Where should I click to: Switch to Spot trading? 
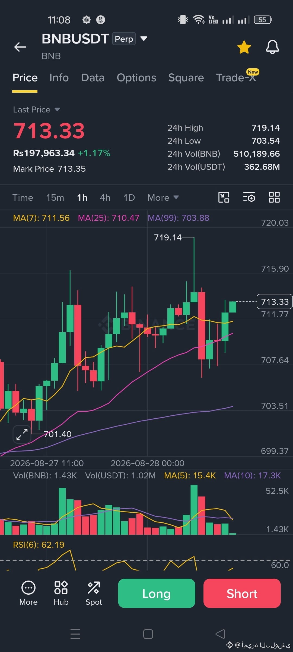tap(94, 593)
